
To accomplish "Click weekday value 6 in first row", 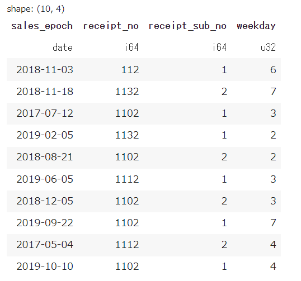I will point(273,70).
